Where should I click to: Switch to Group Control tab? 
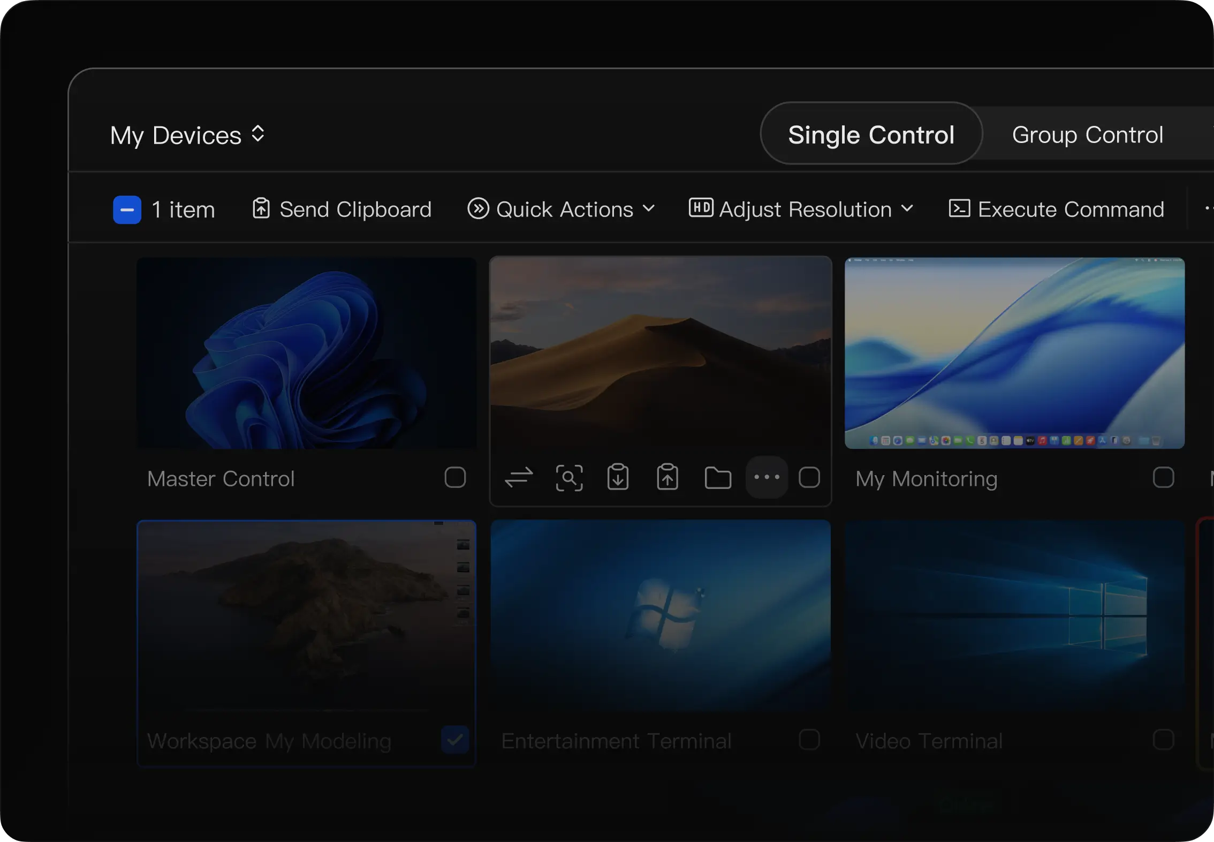pos(1087,134)
